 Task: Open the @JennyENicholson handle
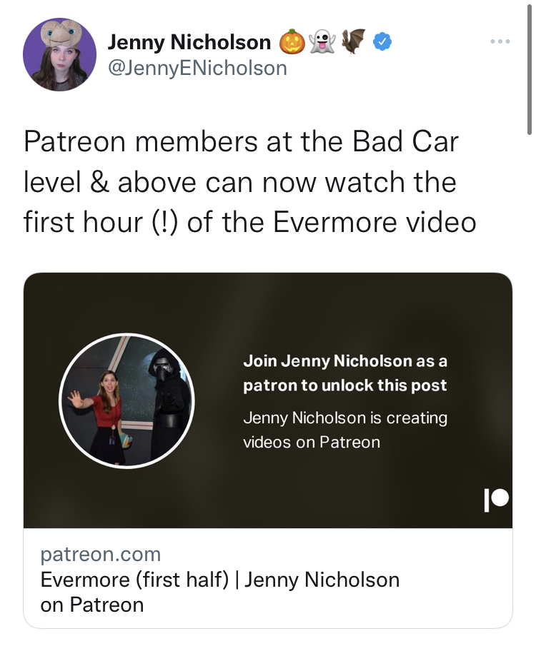[197, 68]
